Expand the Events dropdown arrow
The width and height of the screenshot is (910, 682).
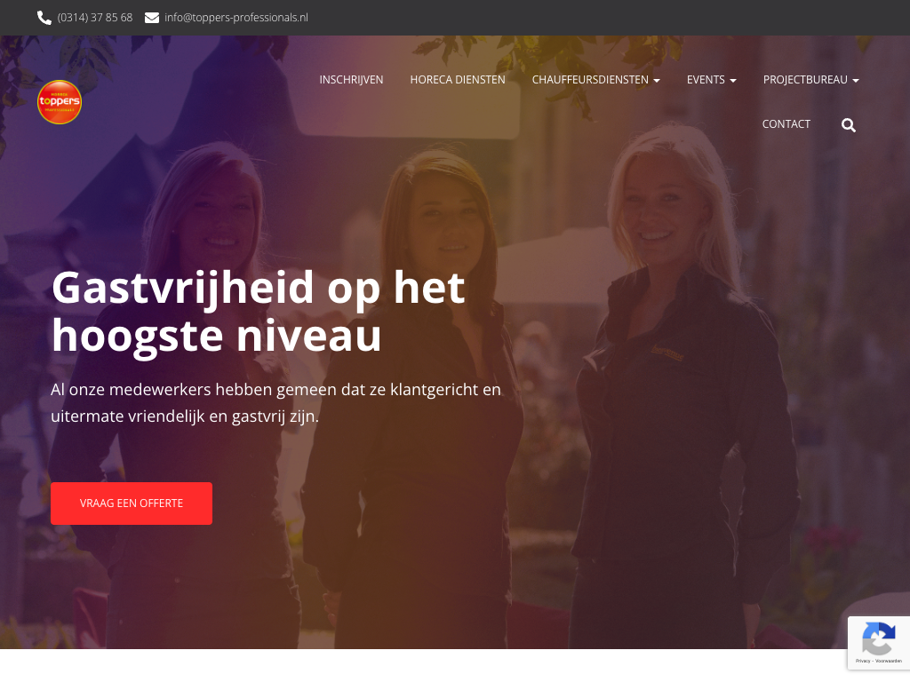733,81
